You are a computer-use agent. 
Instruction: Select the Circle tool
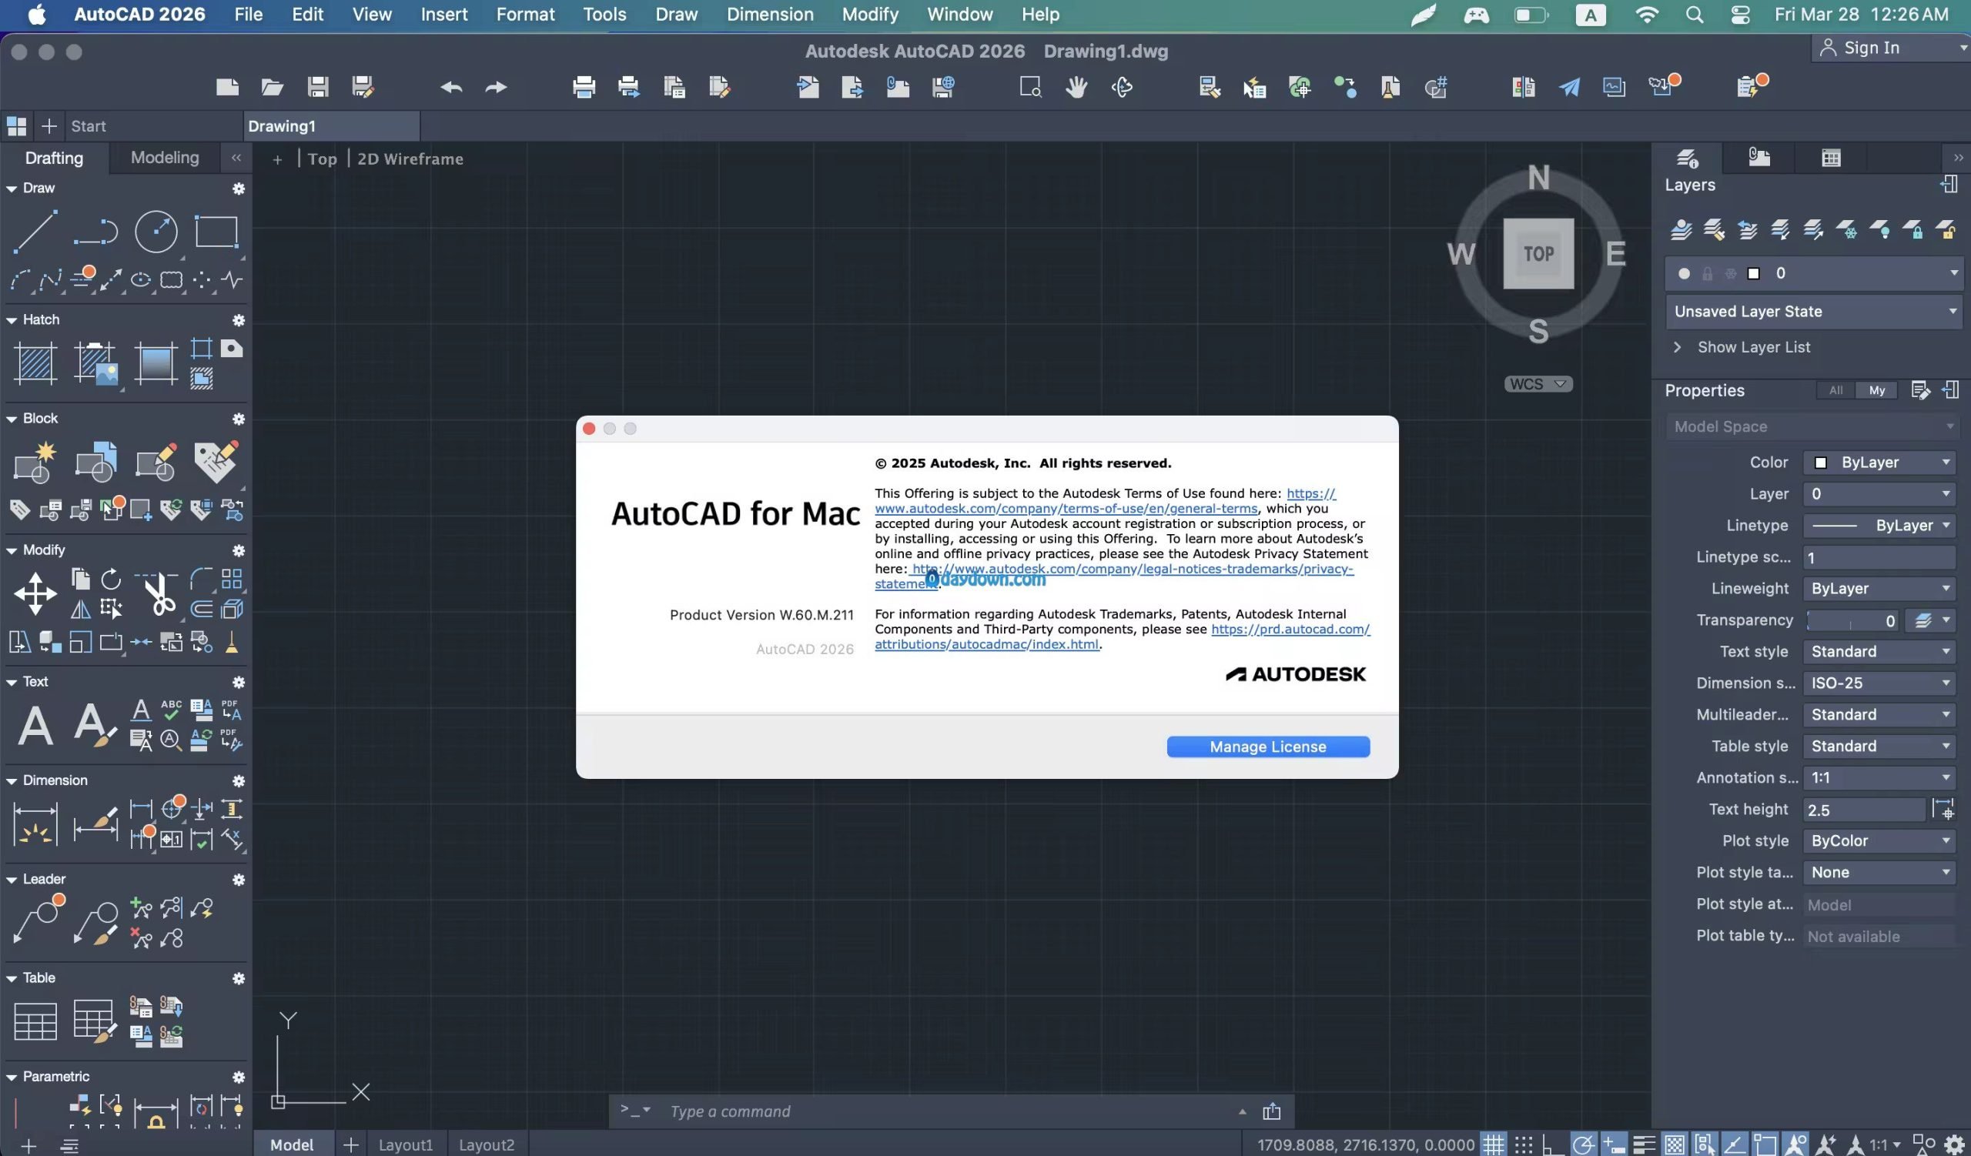tap(156, 232)
